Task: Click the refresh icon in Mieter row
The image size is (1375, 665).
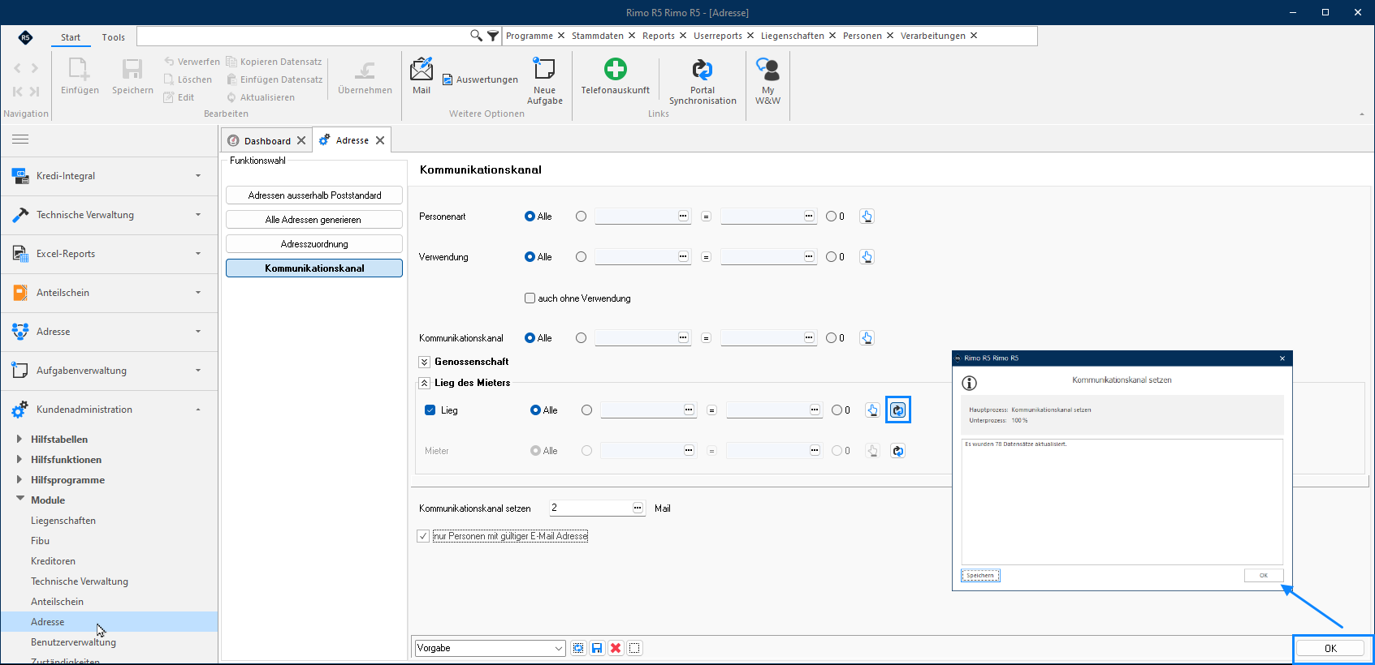Action: pyautogui.click(x=897, y=451)
